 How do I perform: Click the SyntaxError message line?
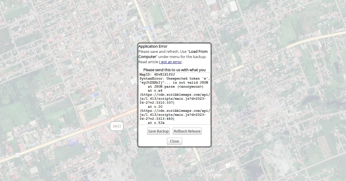pos(174,78)
